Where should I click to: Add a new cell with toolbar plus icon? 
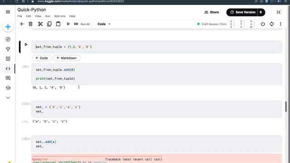coord(22,24)
